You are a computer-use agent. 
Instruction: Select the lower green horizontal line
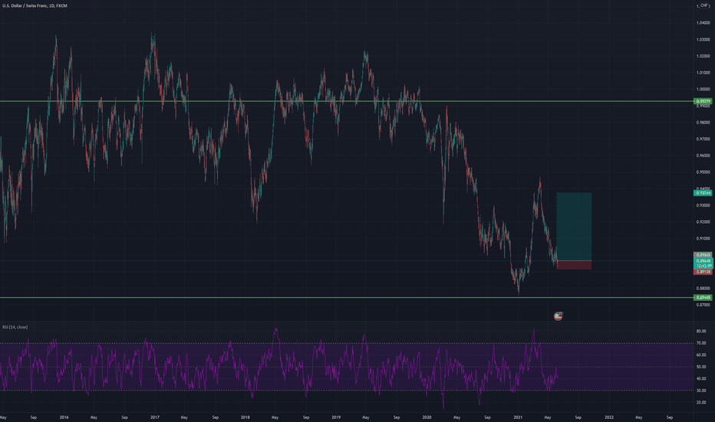(347, 298)
